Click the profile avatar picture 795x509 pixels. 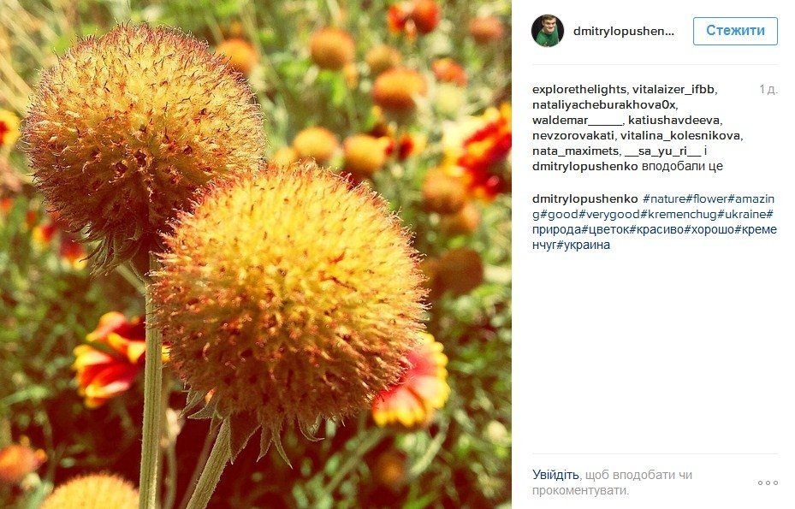click(548, 31)
